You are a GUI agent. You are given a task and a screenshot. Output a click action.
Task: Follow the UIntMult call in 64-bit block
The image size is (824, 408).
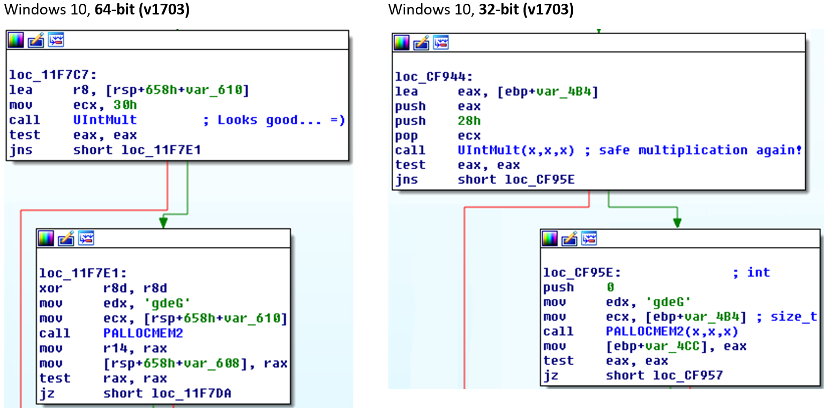[x=104, y=120]
